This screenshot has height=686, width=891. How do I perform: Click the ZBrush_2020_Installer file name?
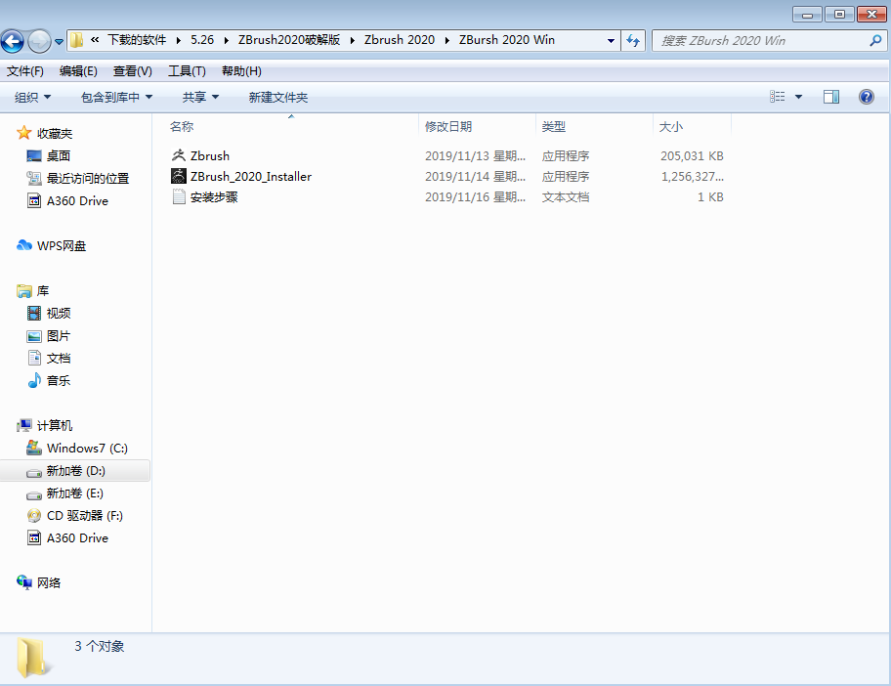[250, 177]
